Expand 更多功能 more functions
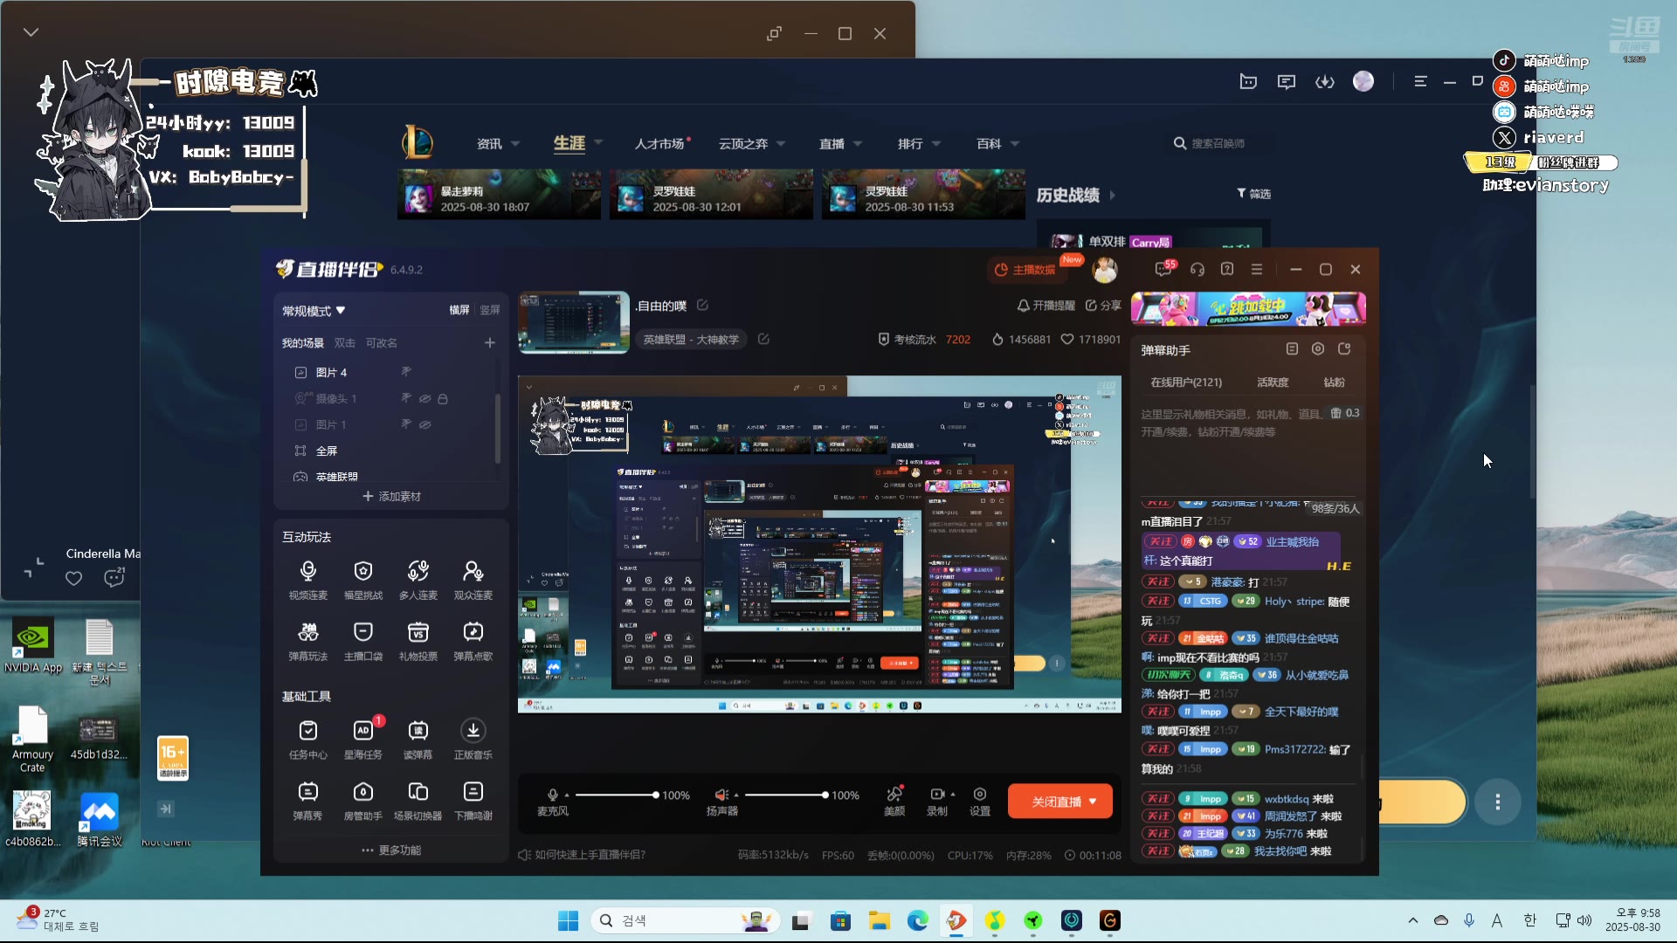 tap(391, 850)
